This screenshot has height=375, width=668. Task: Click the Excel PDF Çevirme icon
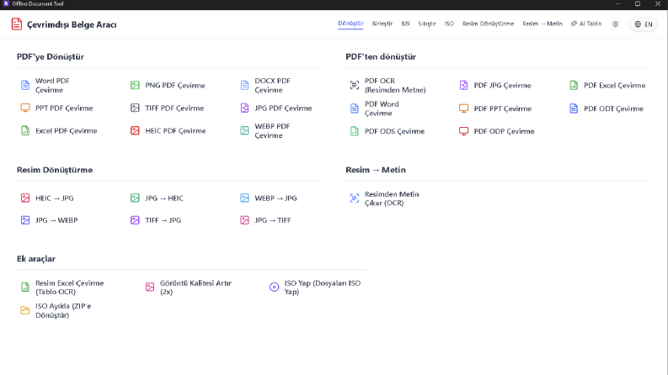point(25,130)
